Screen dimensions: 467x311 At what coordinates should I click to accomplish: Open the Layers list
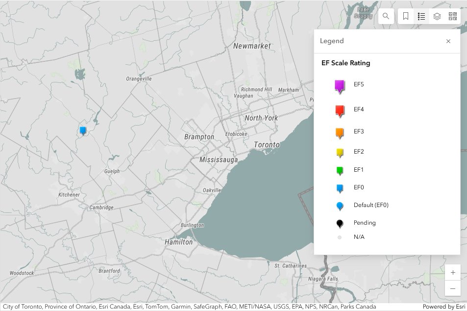[x=437, y=16]
